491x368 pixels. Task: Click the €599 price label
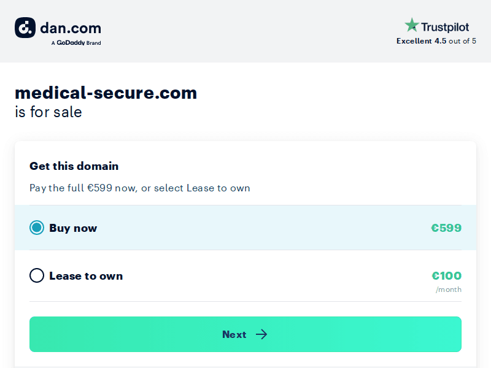pyautogui.click(x=447, y=228)
